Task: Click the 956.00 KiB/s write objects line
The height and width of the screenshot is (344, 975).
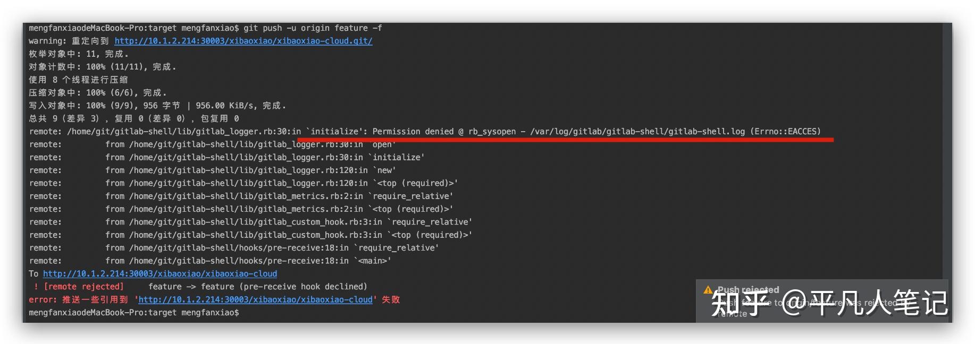Action: [157, 106]
